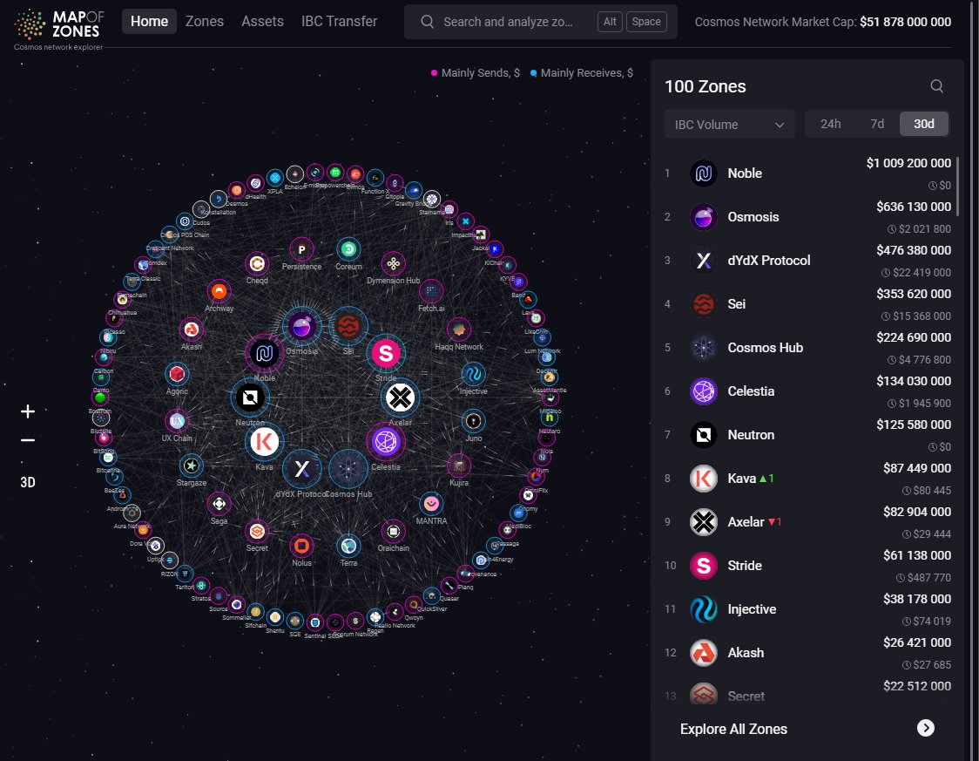Click the Haqq Network node on map
The height and width of the screenshot is (761, 979).
[x=459, y=330]
